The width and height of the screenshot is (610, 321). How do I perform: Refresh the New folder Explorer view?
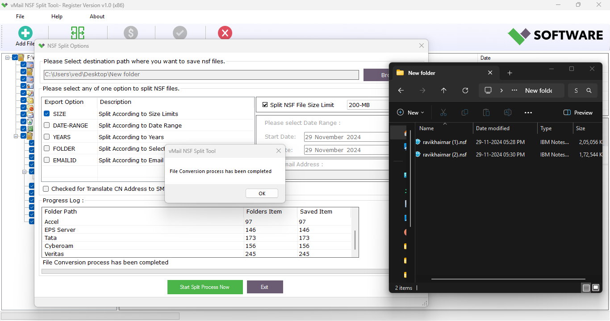(x=465, y=91)
